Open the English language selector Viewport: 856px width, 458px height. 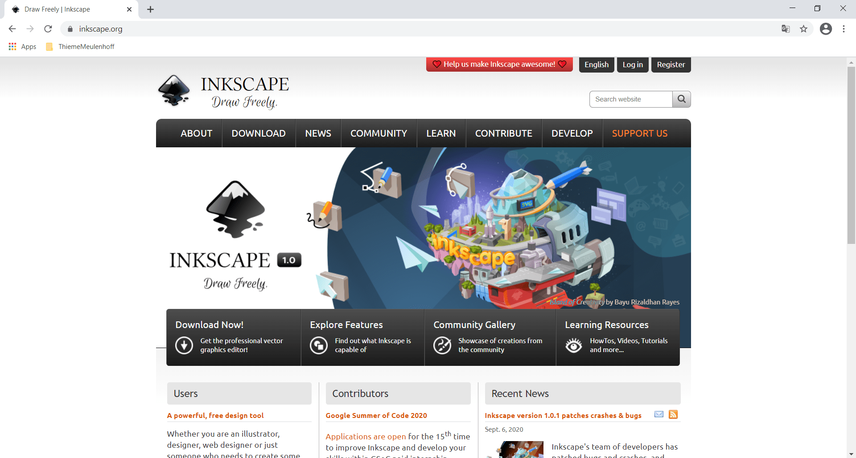[x=596, y=65]
